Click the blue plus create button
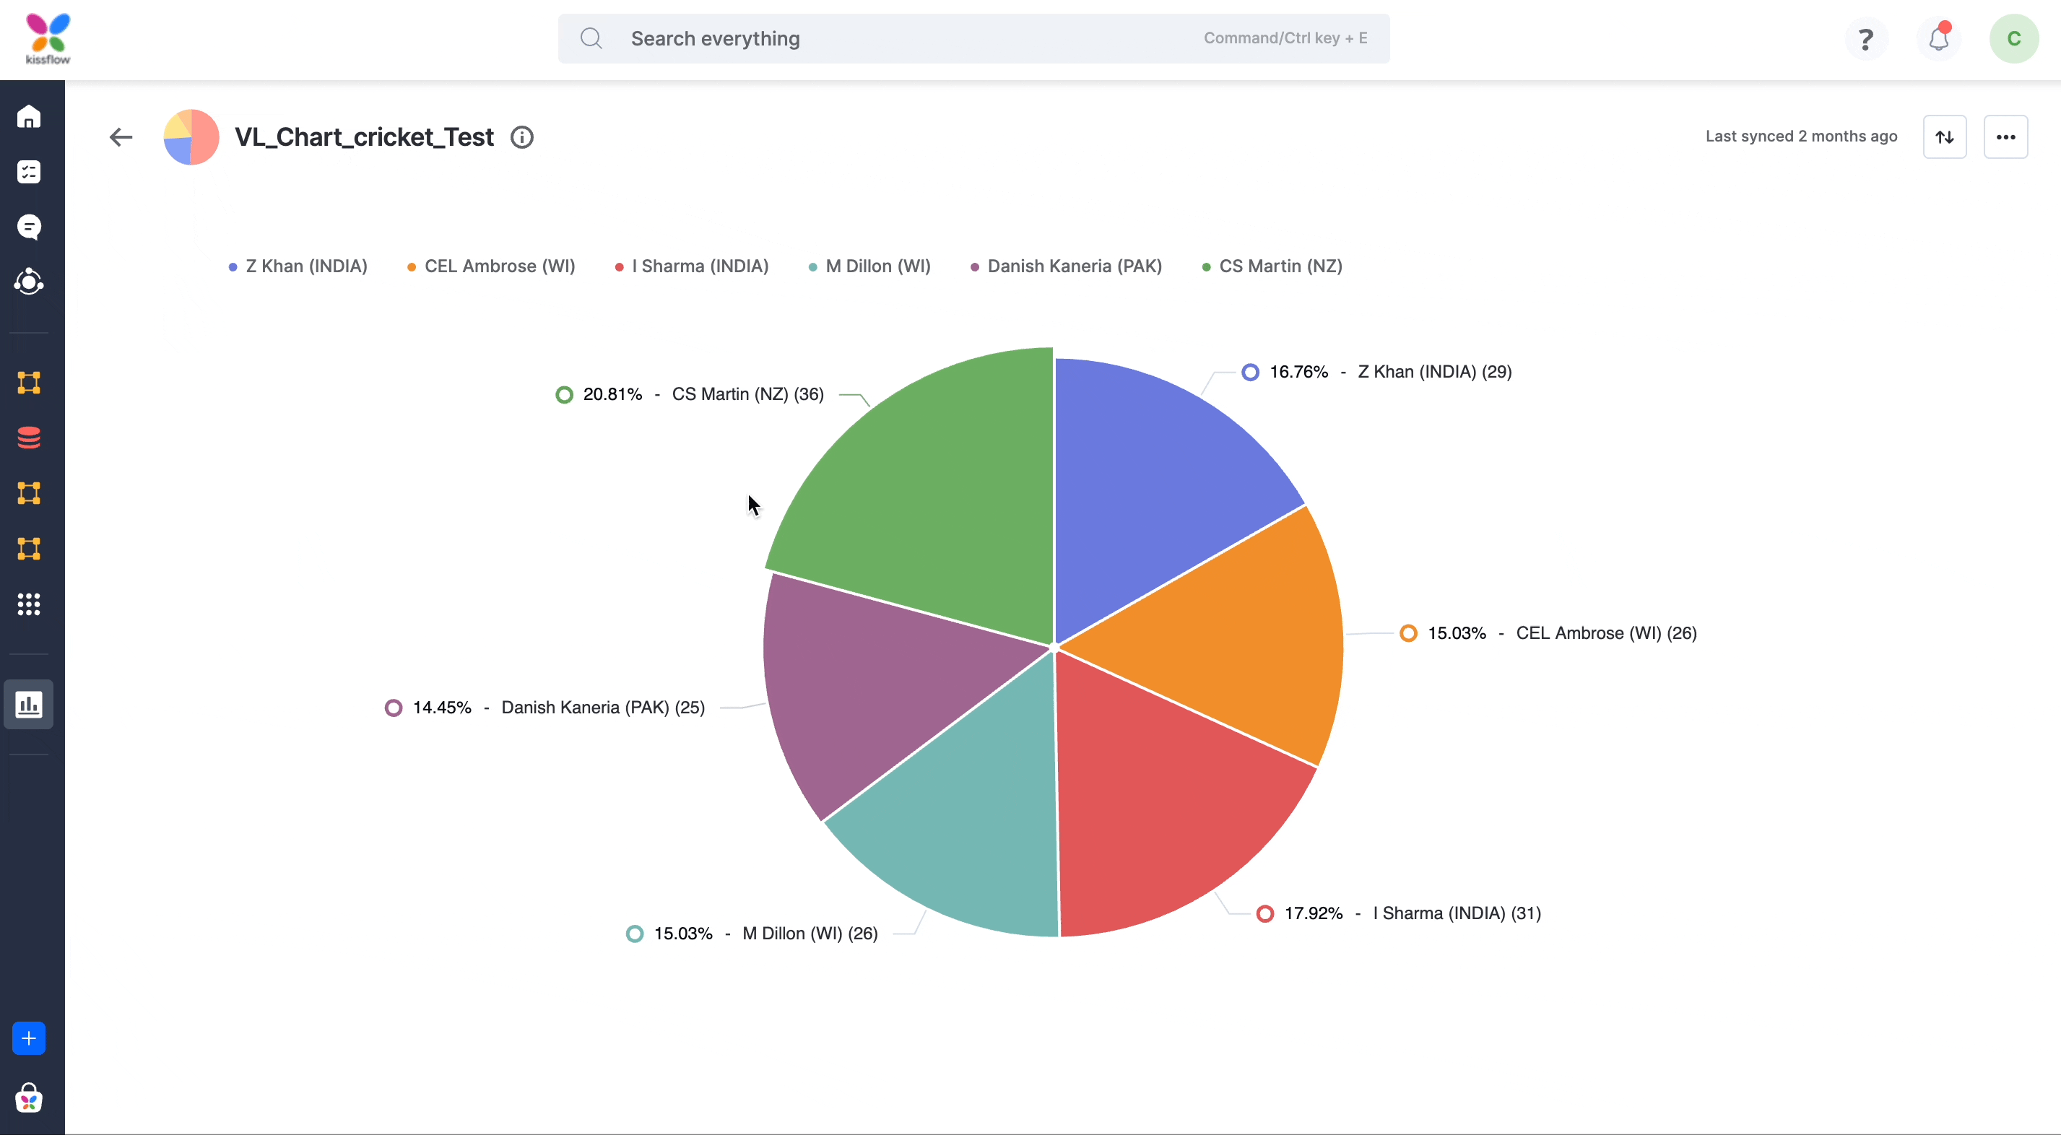The width and height of the screenshot is (2061, 1135). (x=29, y=1038)
